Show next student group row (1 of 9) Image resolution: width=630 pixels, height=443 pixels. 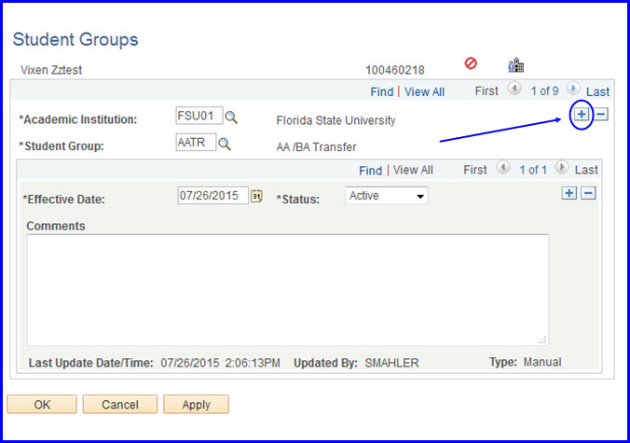pyautogui.click(x=573, y=88)
